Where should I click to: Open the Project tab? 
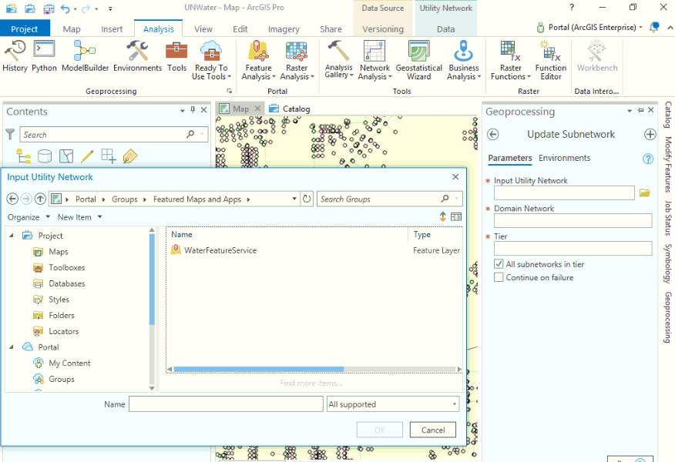point(25,28)
